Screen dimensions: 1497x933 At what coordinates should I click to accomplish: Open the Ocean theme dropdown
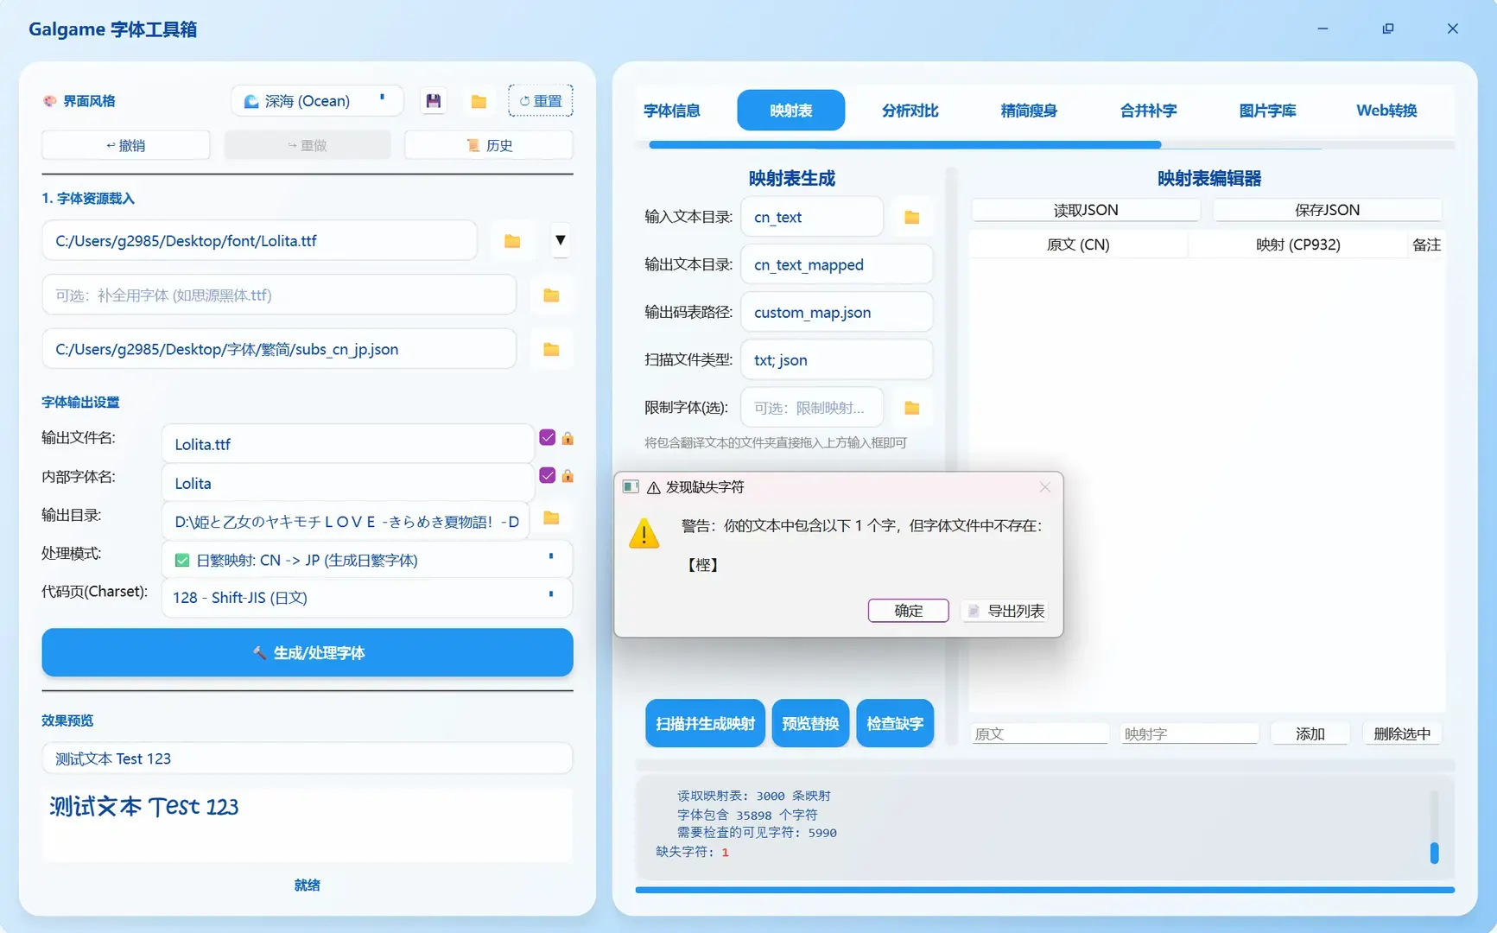pyautogui.click(x=317, y=101)
